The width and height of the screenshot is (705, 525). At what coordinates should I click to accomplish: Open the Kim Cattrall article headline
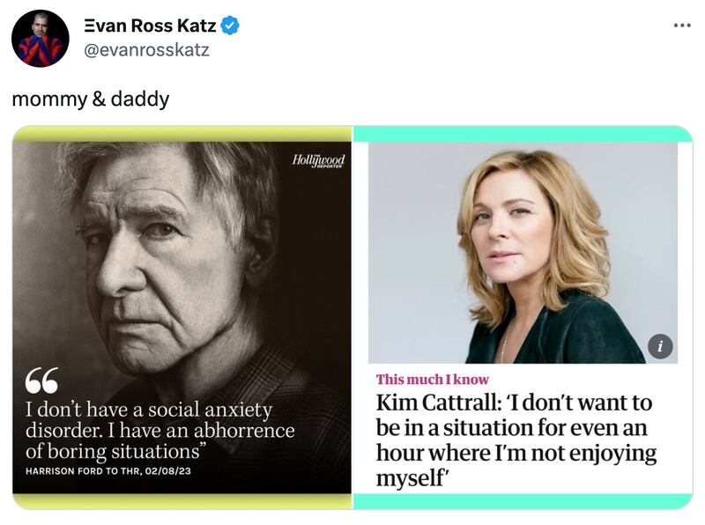pos(516,440)
